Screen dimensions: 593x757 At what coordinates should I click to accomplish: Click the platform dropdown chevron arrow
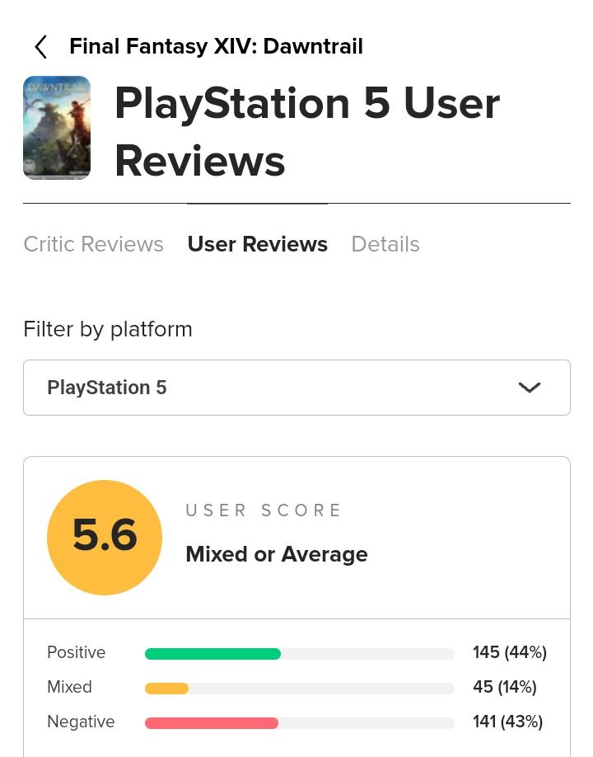[529, 388]
